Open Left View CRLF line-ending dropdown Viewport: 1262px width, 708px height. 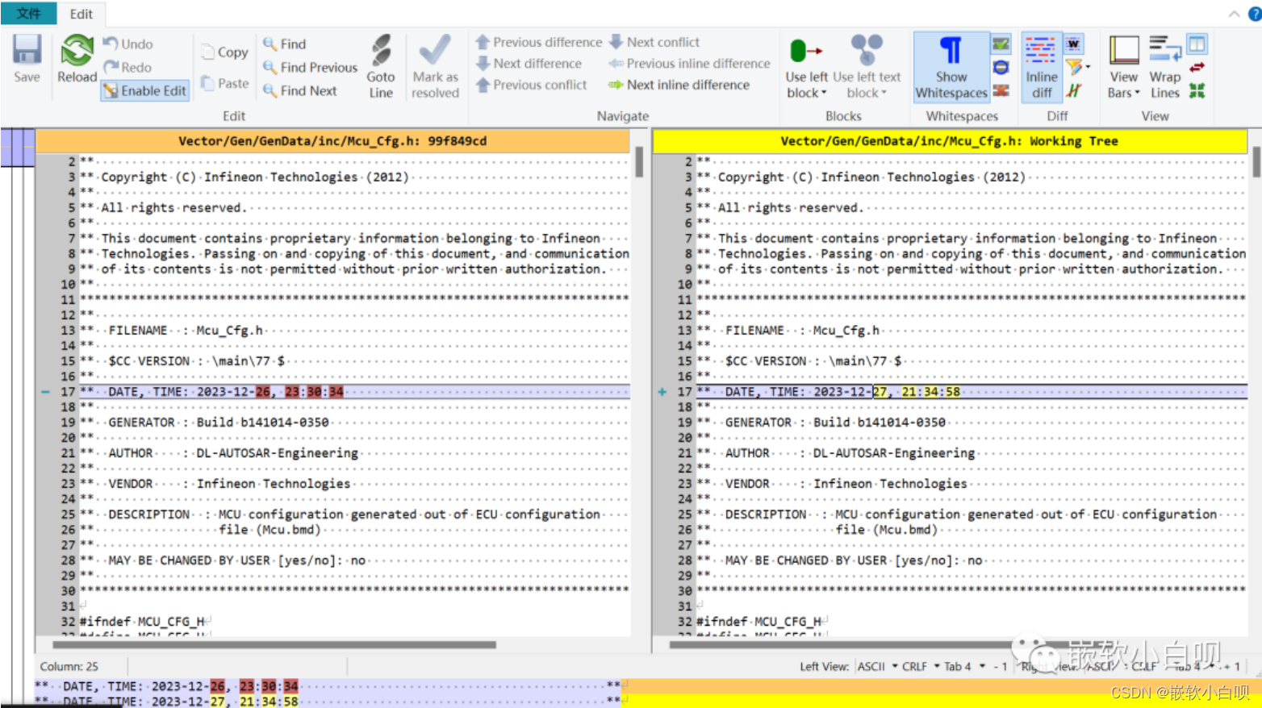pyautogui.click(x=921, y=666)
